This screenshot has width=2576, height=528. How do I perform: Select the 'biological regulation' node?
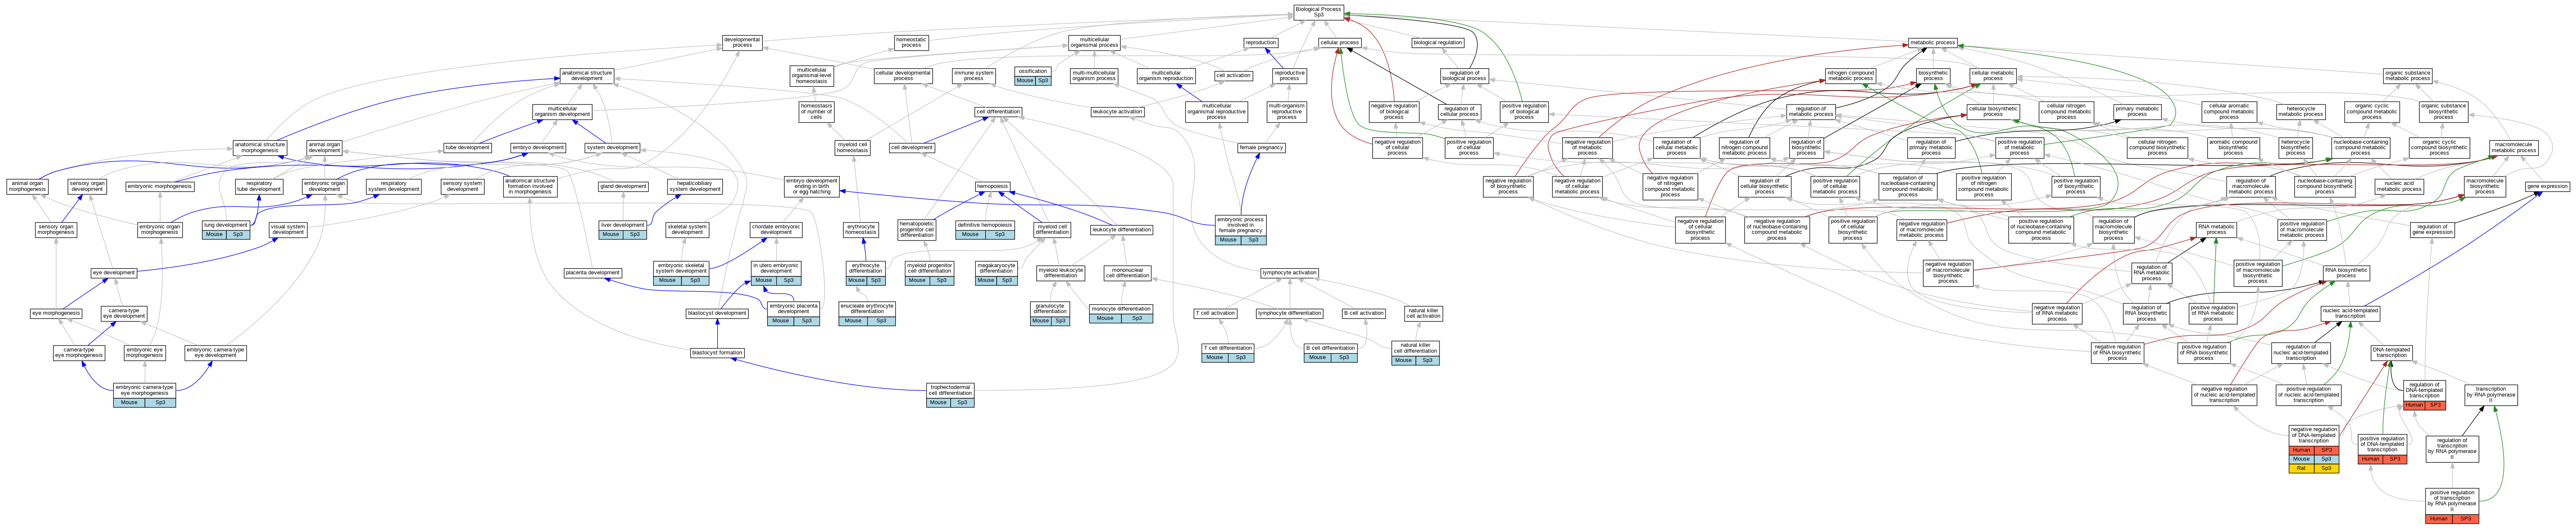tap(1438, 42)
